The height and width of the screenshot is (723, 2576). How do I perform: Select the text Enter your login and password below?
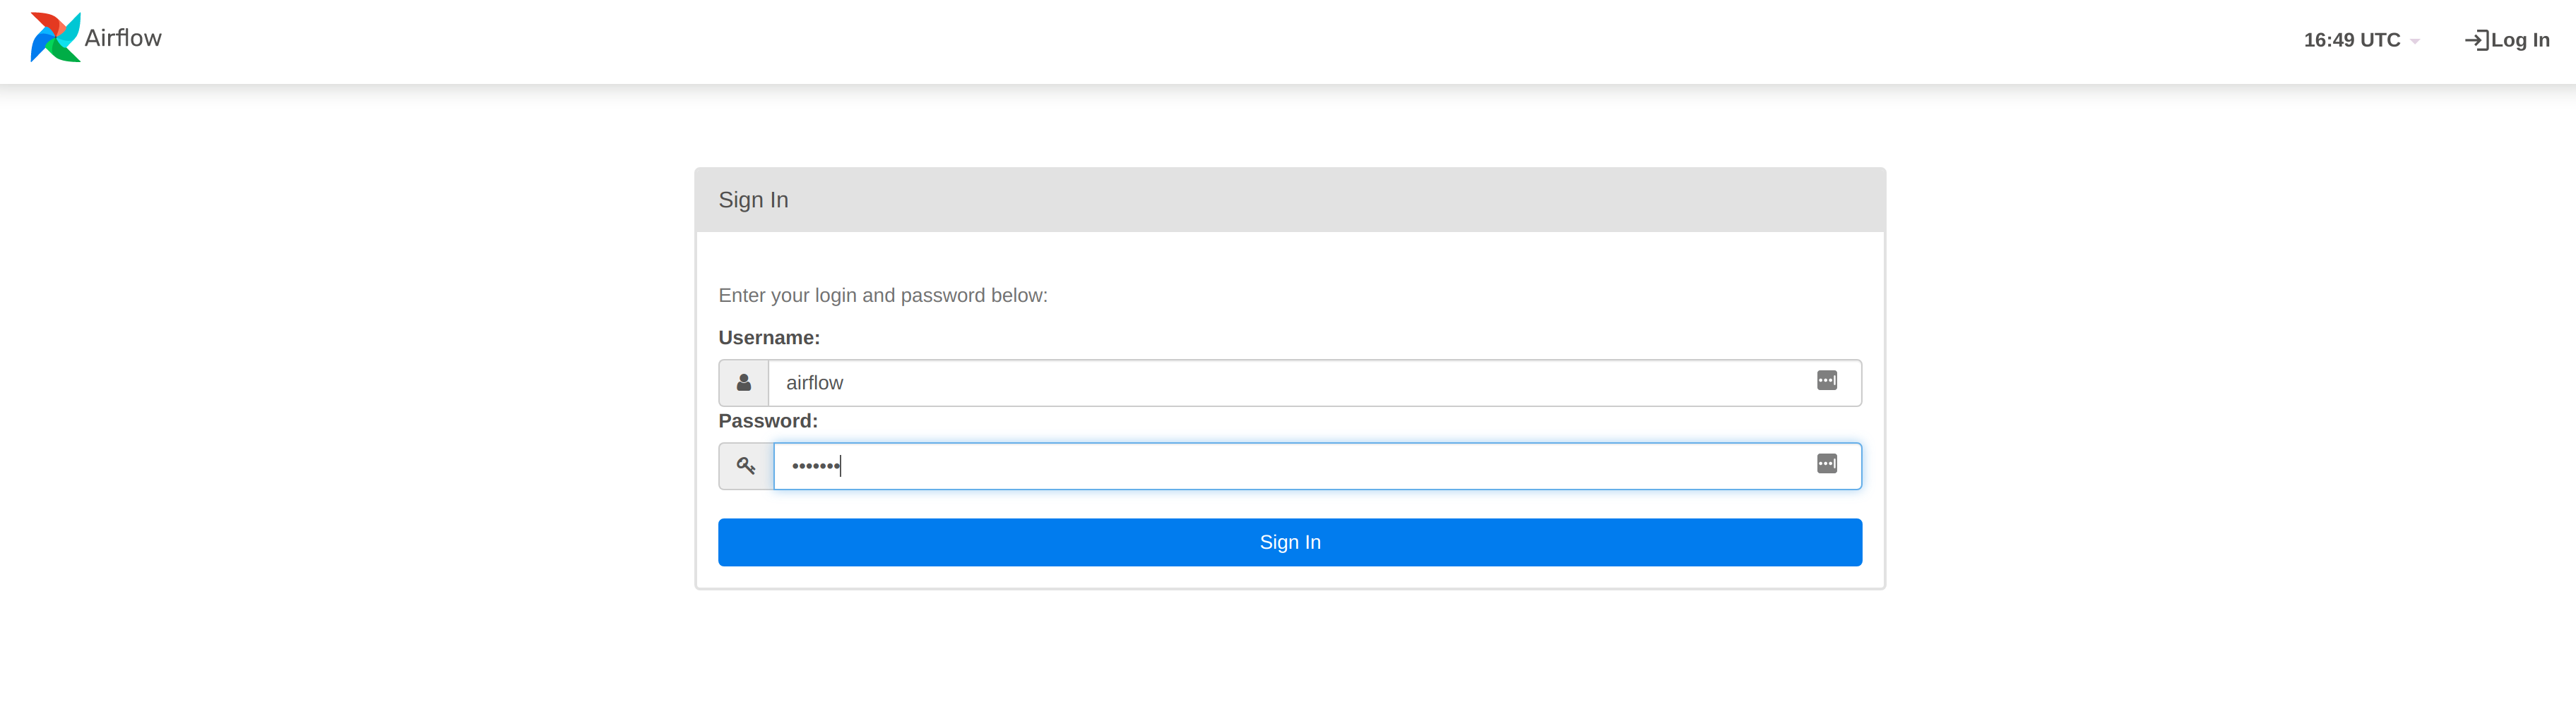click(x=883, y=296)
